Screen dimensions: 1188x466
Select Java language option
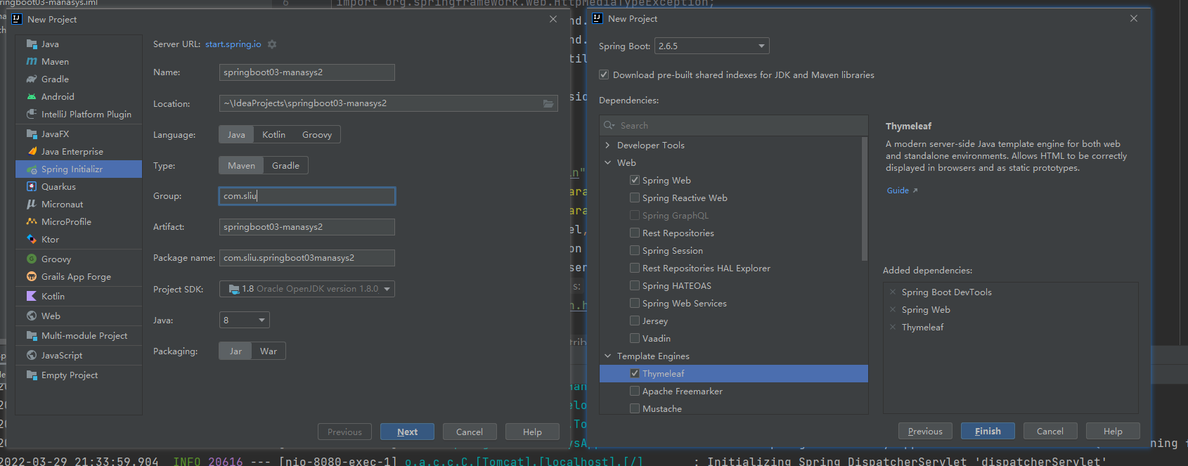(236, 134)
